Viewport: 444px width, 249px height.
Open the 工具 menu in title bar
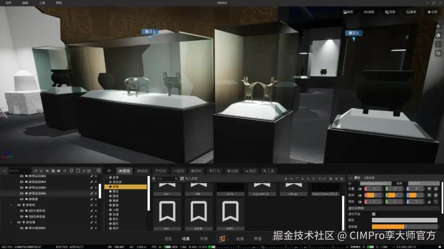point(42,3)
